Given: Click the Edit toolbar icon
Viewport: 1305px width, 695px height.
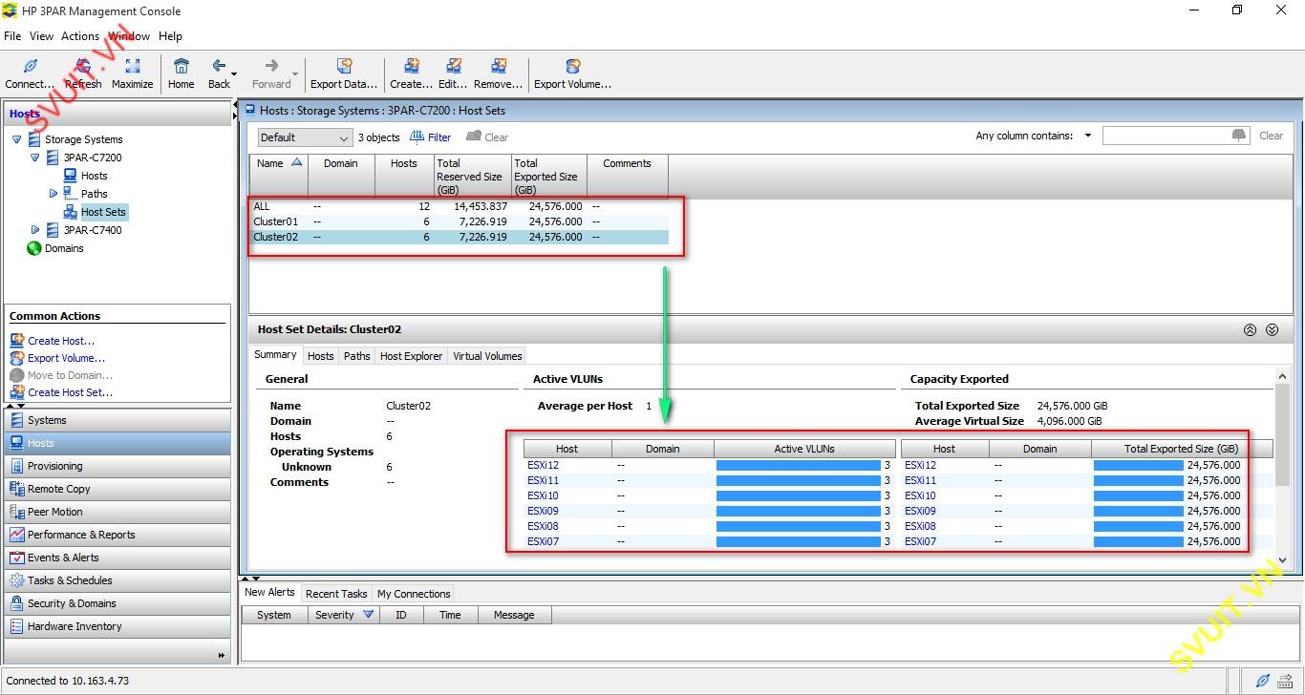Looking at the screenshot, I should pos(453,66).
